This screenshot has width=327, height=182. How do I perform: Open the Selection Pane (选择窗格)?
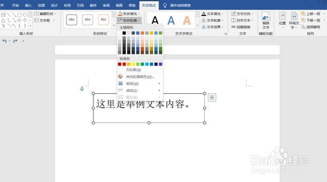pyautogui.click(x=311, y=27)
